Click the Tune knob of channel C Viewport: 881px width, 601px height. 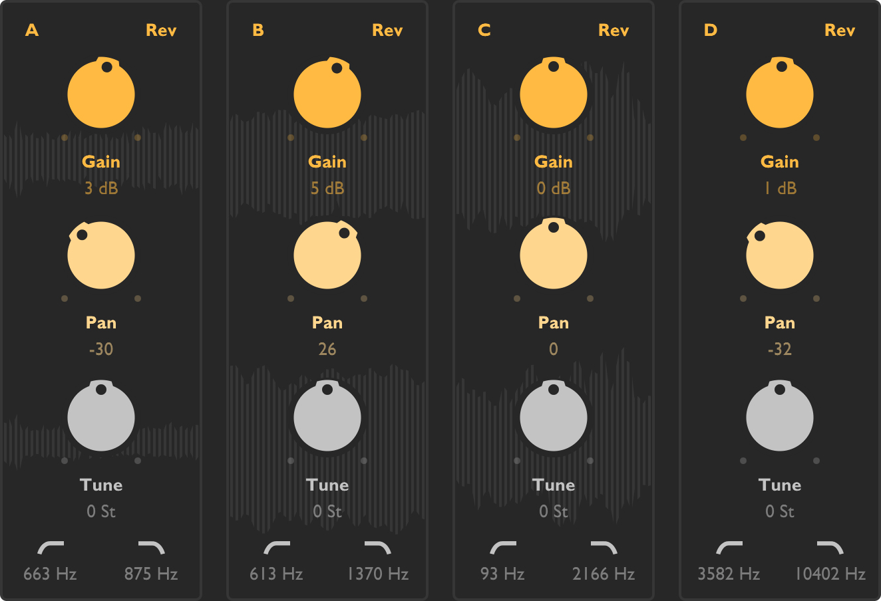(x=554, y=417)
